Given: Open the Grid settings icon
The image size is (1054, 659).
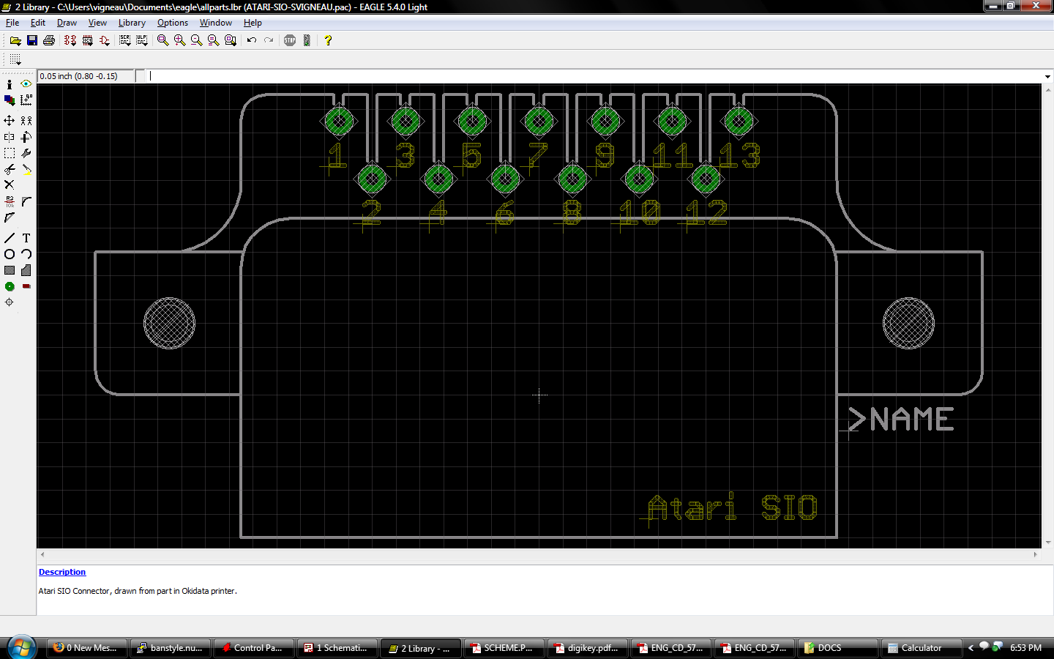Looking at the screenshot, I should (x=15, y=59).
